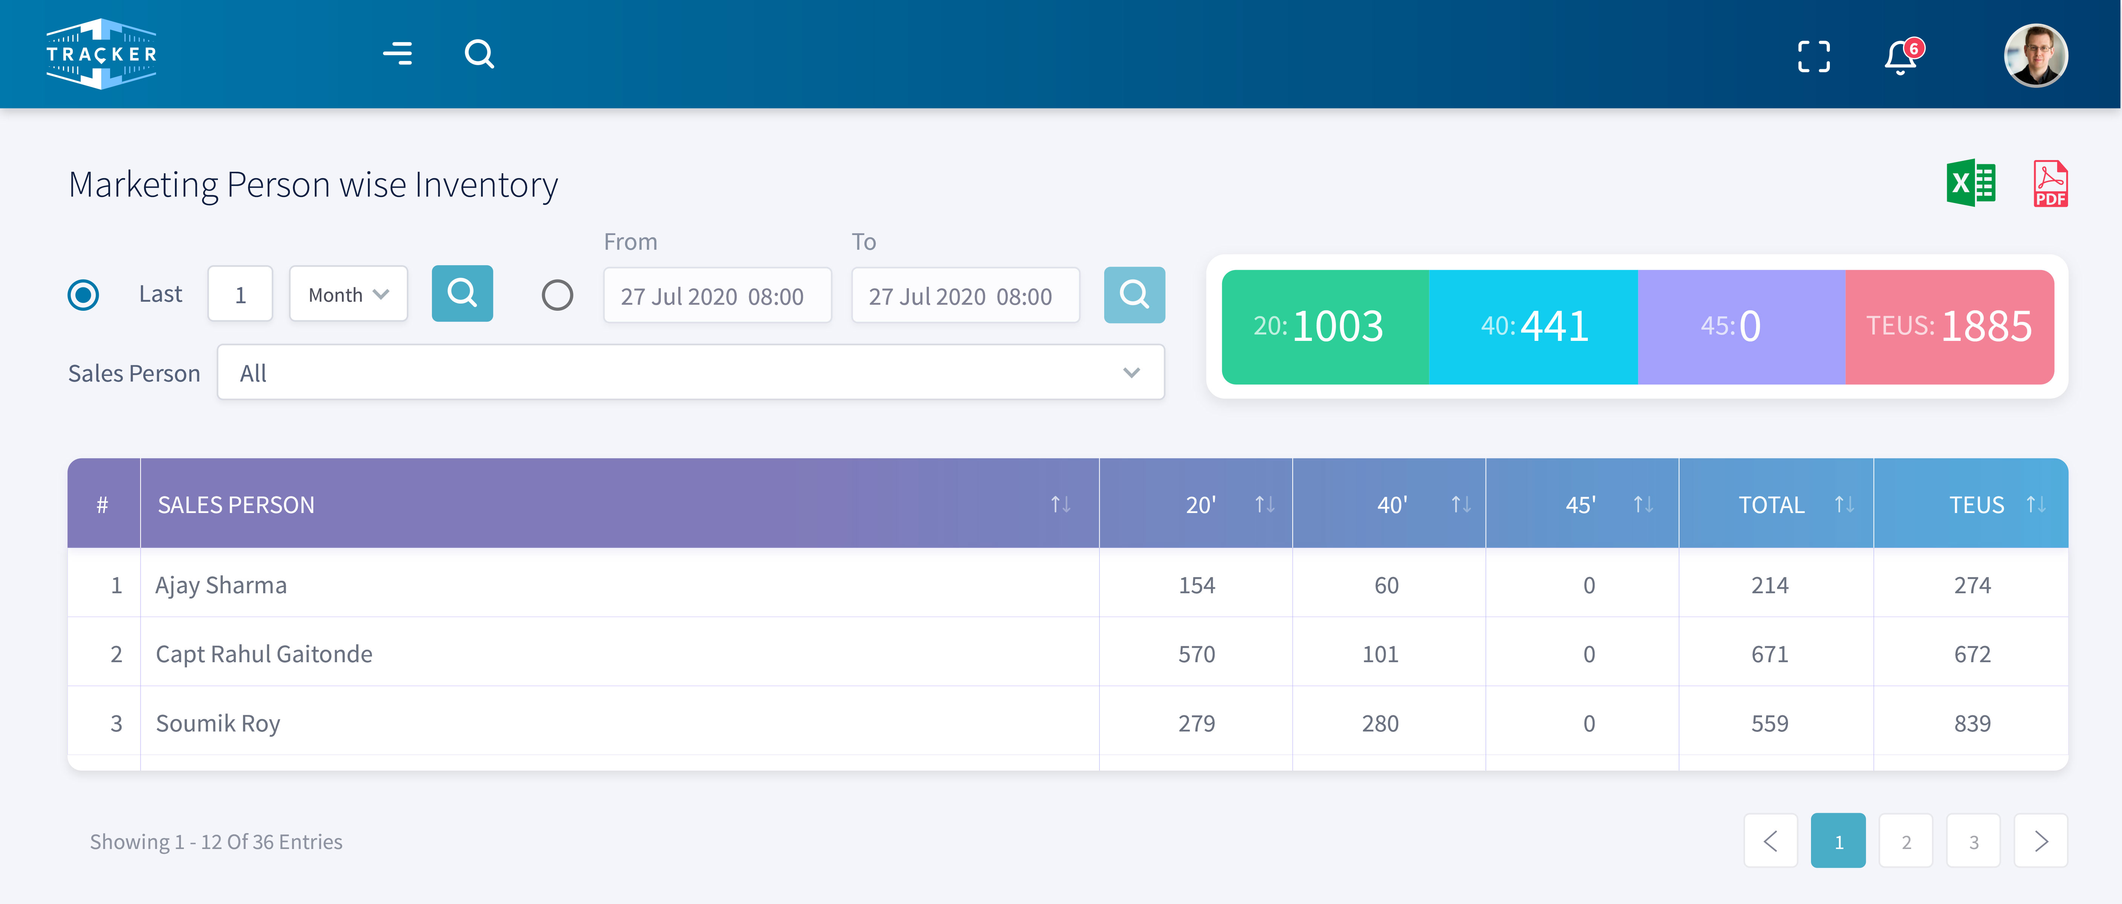Screen dimensions: 2122x904
Task: Click Ajay Sharma's 20' value 154
Action: (x=1197, y=585)
